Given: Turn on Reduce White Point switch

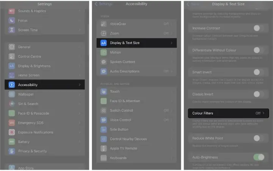Looking at the screenshot, I should click(x=259, y=138).
